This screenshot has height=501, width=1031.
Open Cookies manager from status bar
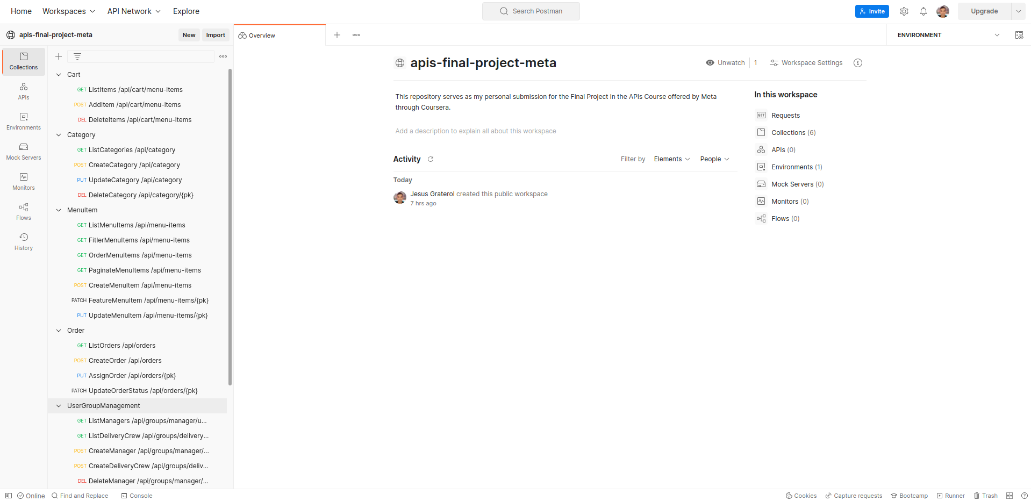coord(801,496)
